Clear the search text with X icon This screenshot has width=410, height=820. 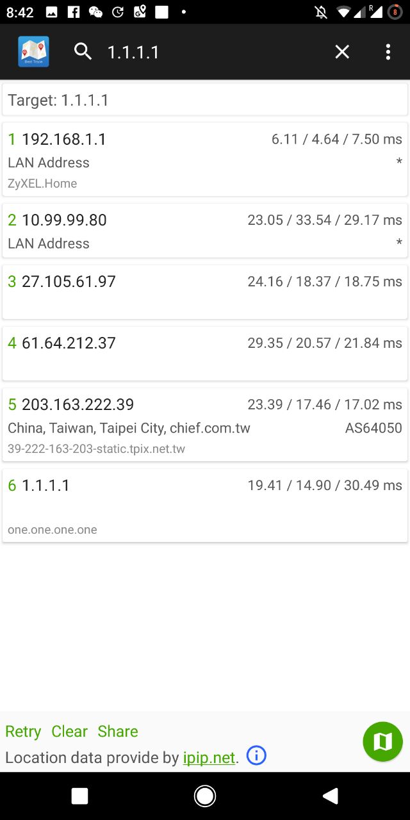point(342,52)
